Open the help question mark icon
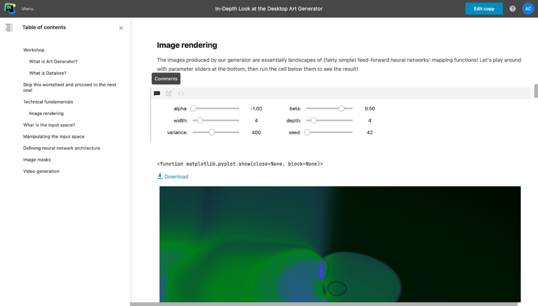The width and height of the screenshot is (538, 306). (x=512, y=9)
